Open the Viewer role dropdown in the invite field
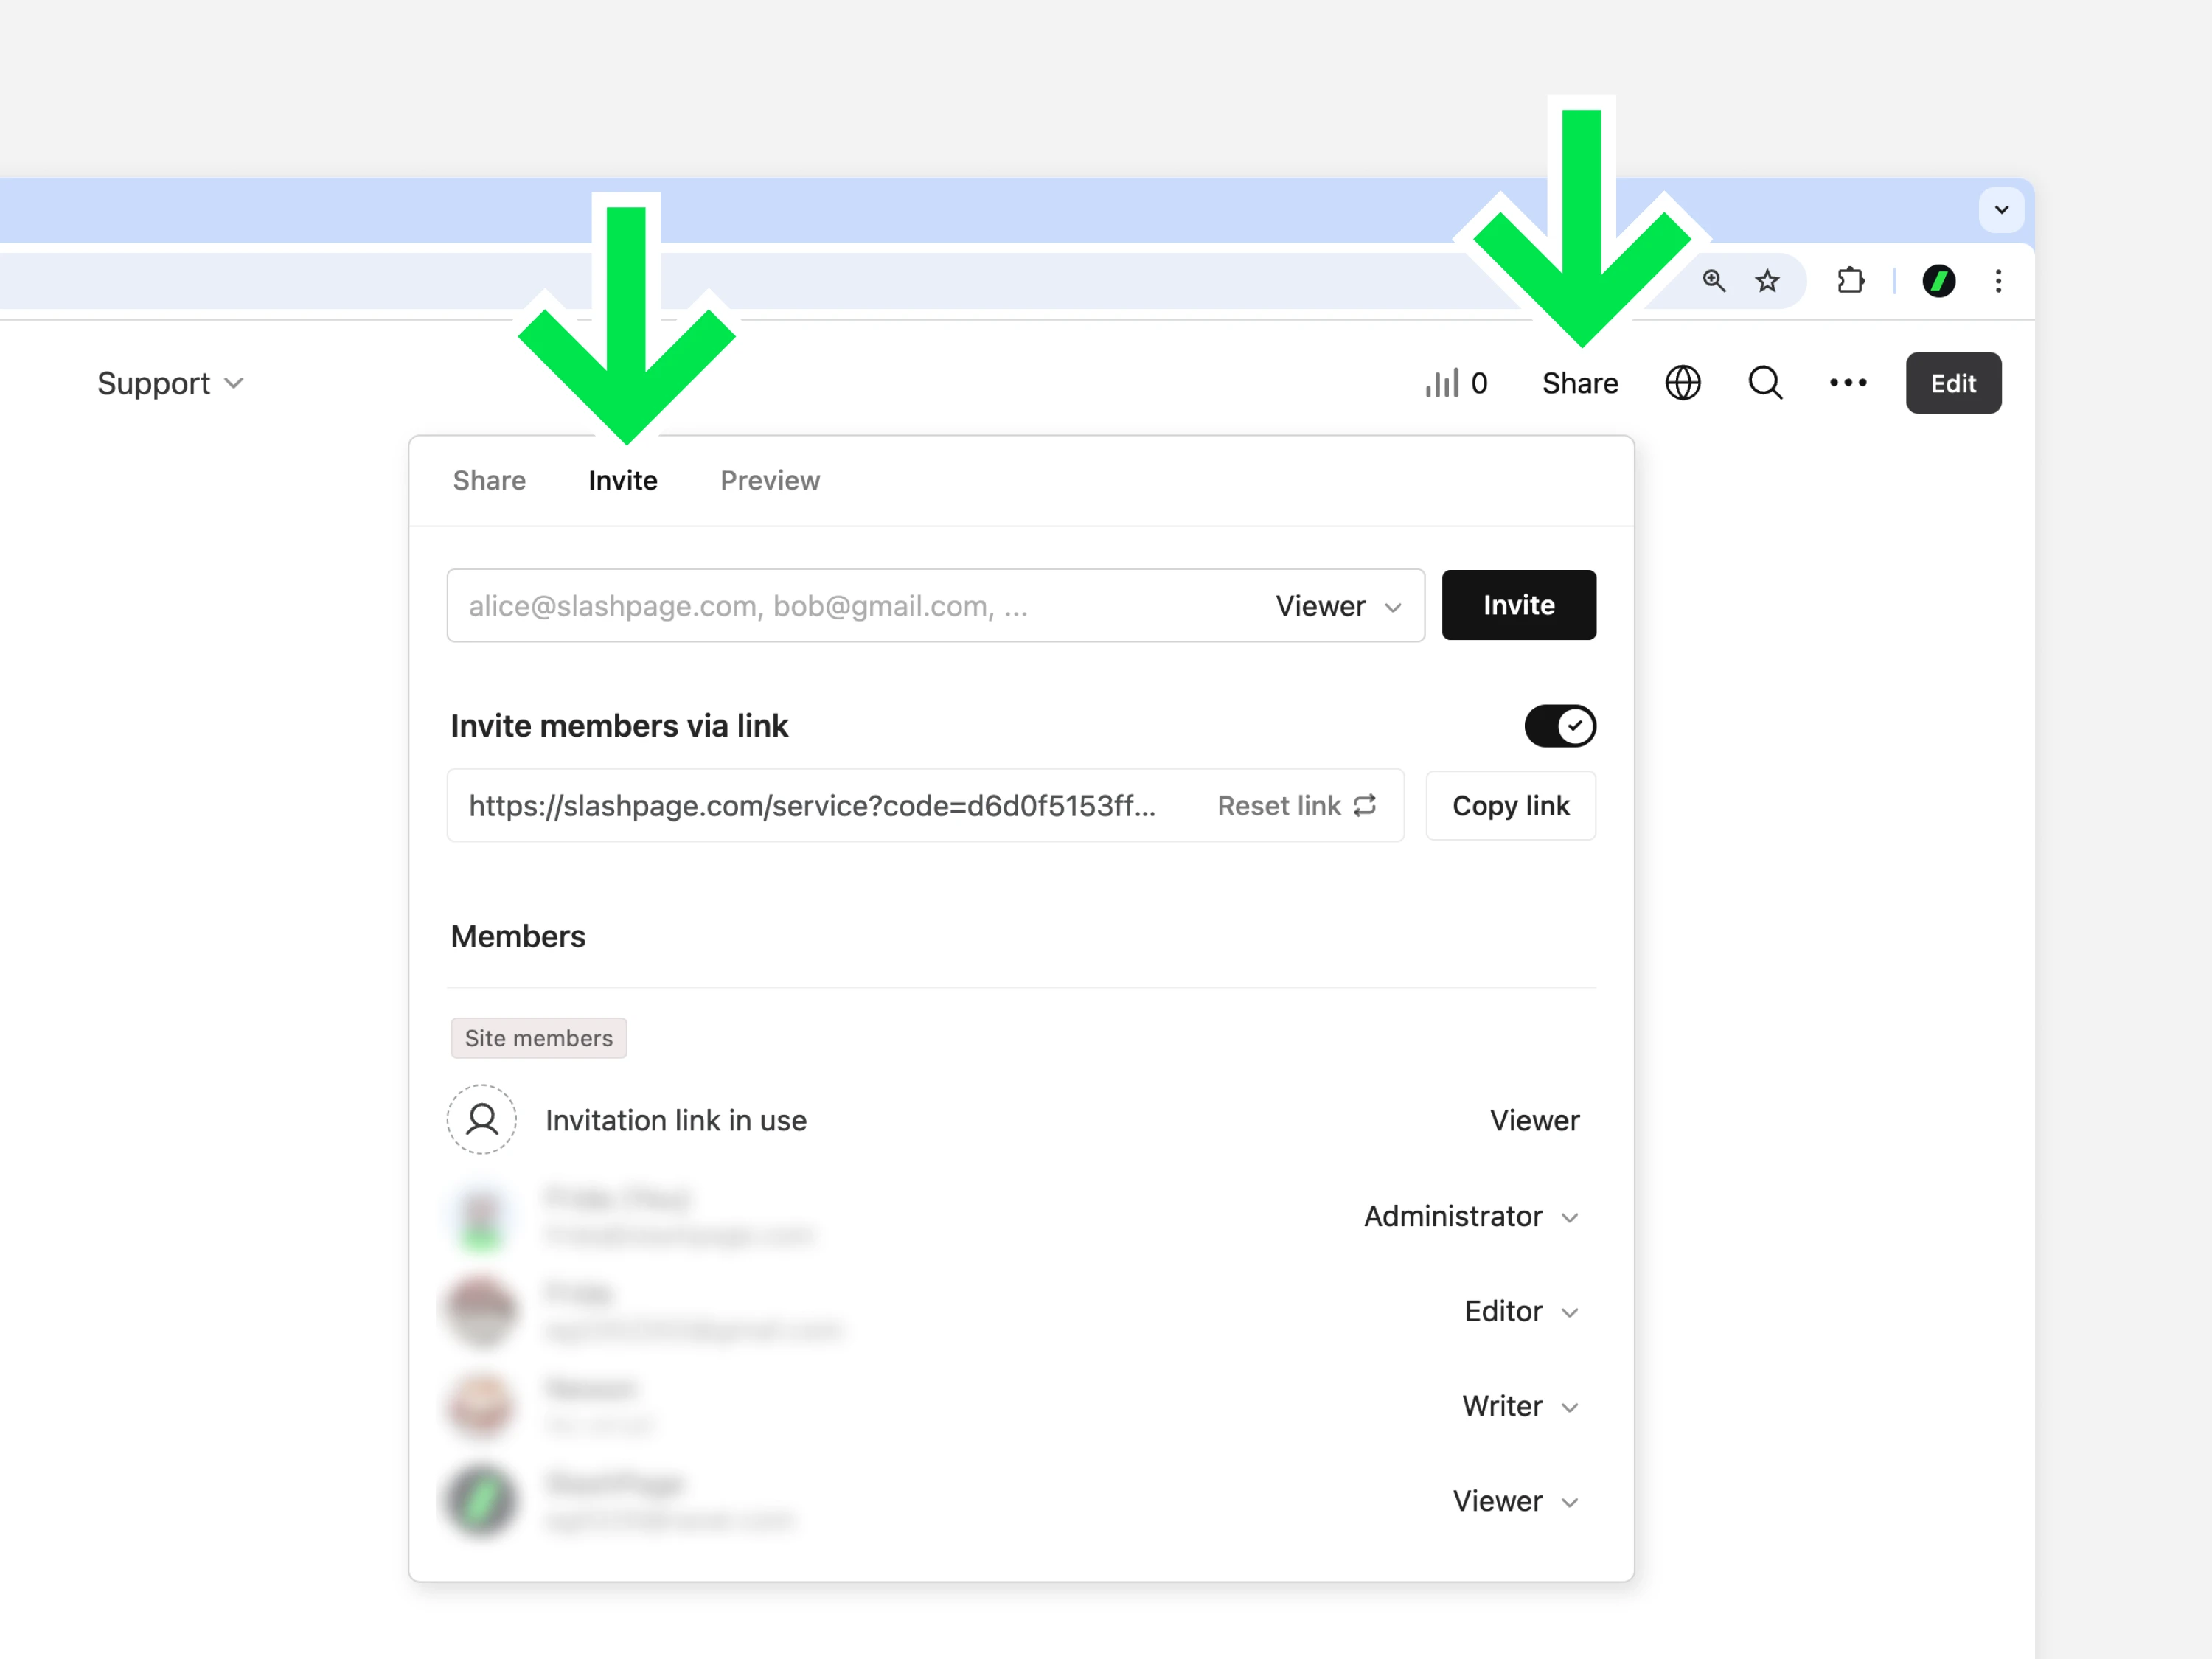The image size is (2212, 1659). pos(1339,606)
